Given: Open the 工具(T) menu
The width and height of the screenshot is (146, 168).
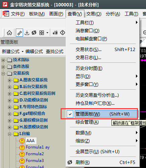Looking at the screenshot, I should click(131, 14).
